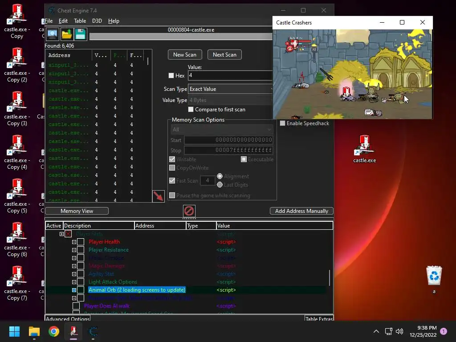
Task: Select castle.exe - Copy (4) desktop shortcut
Action: click(17, 153)
